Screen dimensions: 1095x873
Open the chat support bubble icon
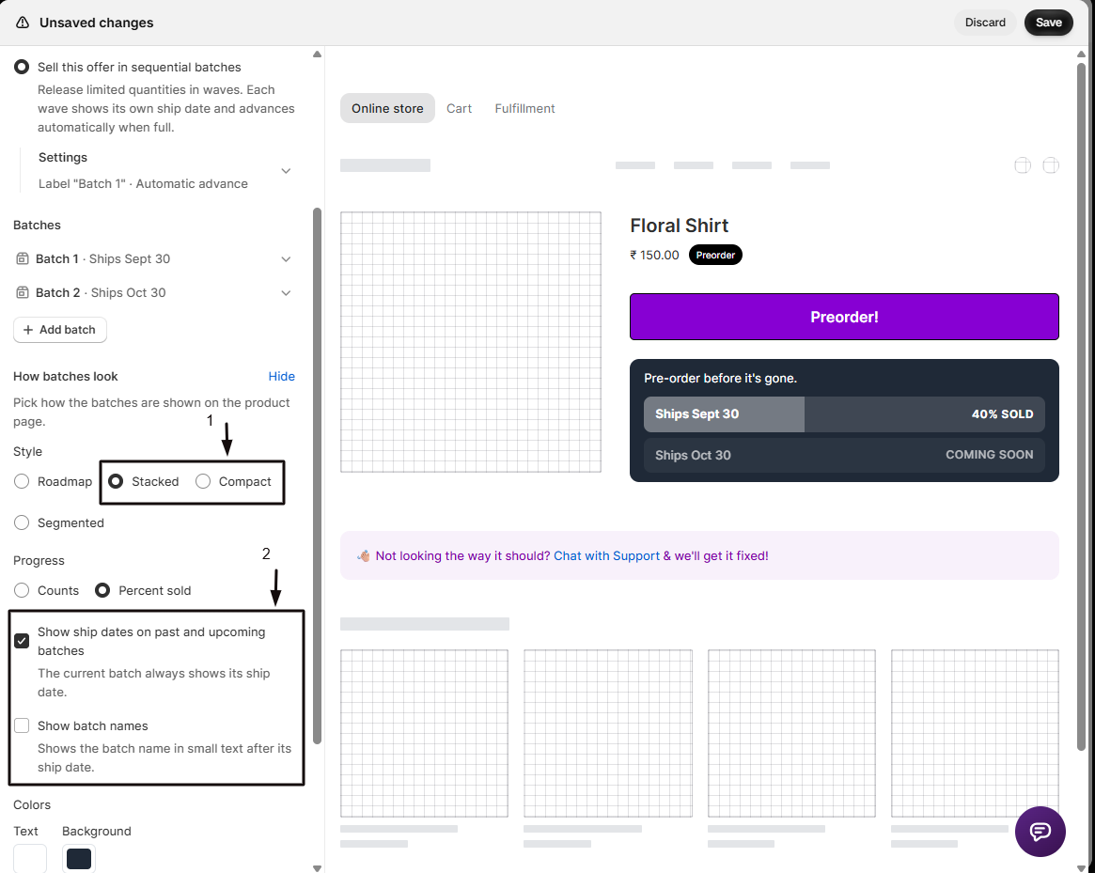(1040, 831)
